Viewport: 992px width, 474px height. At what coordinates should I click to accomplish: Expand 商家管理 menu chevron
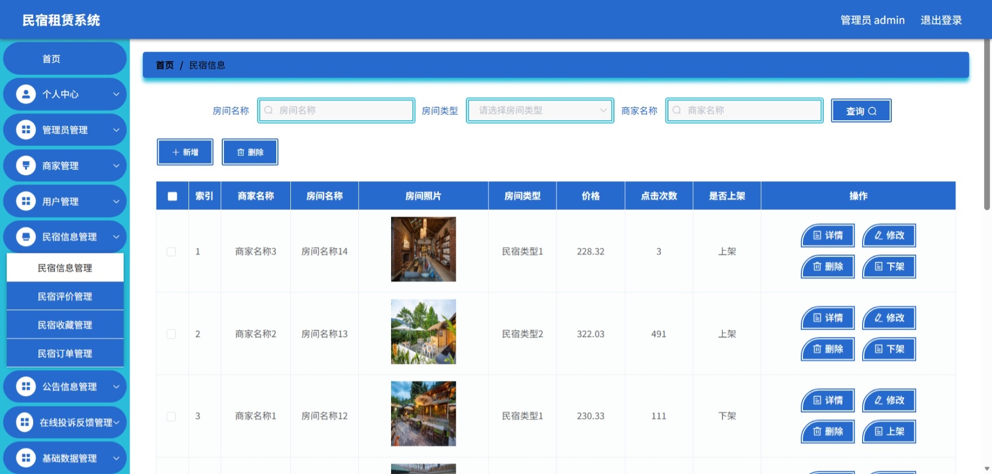(x=116, y=166)
